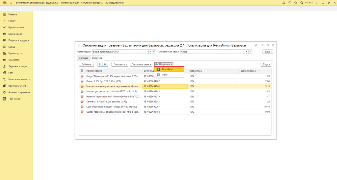Open Покупки и продажи section
The width and height of the screenshot is (337, 180).
click(18, 40)
